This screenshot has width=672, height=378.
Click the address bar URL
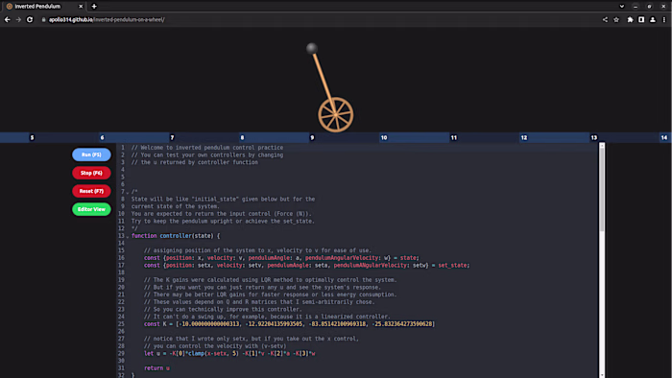(107, 20)
